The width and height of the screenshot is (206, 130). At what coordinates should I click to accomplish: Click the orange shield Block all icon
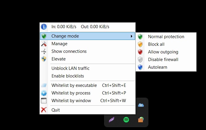pyautogui.click(x=140, y=44)
